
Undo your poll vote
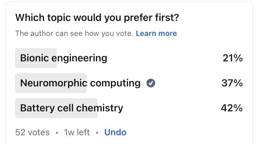pyautogui.click(x=115, y=132)
